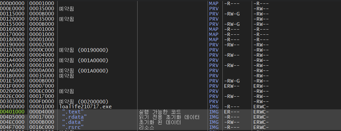Select the ".rsrc" section name
Screen dimensions: 341x131
click(x=73, y=127)
